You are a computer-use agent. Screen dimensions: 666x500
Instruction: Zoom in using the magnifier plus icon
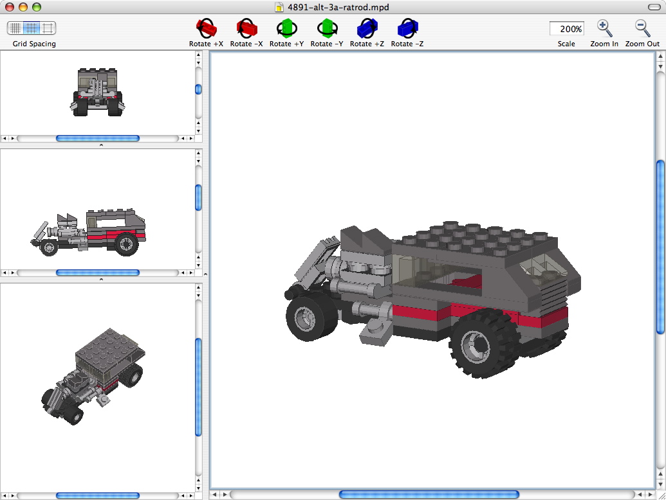point(604,27)
